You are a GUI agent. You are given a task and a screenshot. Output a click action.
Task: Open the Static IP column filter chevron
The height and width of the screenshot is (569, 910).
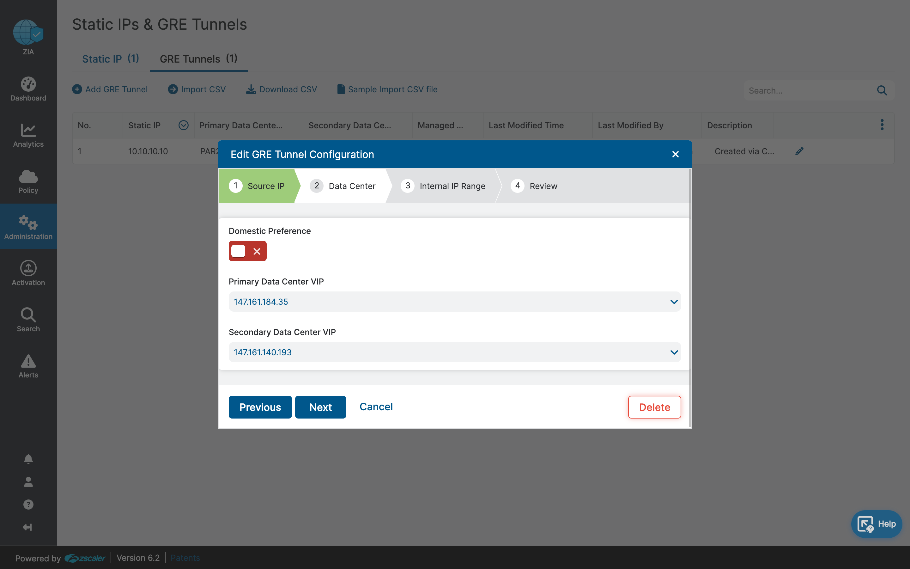tap(183, 125)
